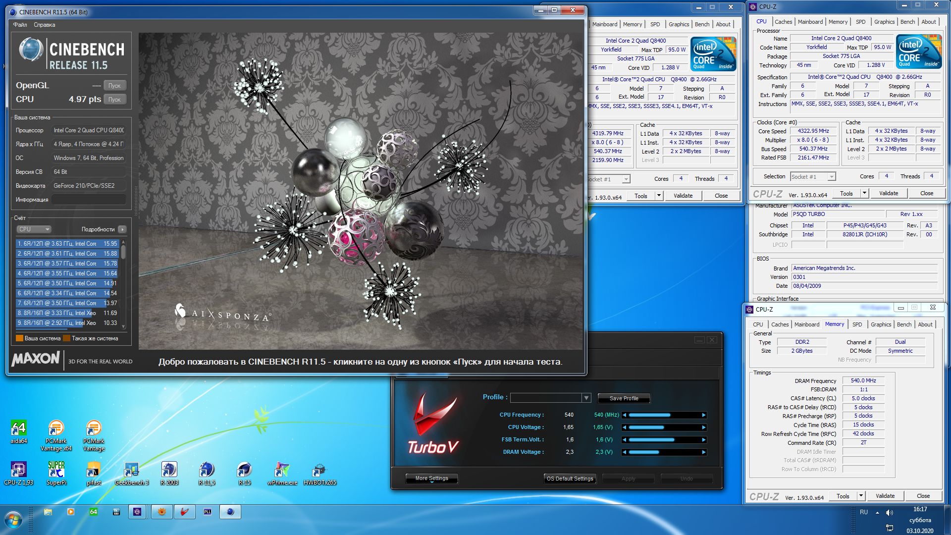This screenshot has width=951, height=535.
Task: Select the wPrime.exe desktop icon
Action: 282,473
